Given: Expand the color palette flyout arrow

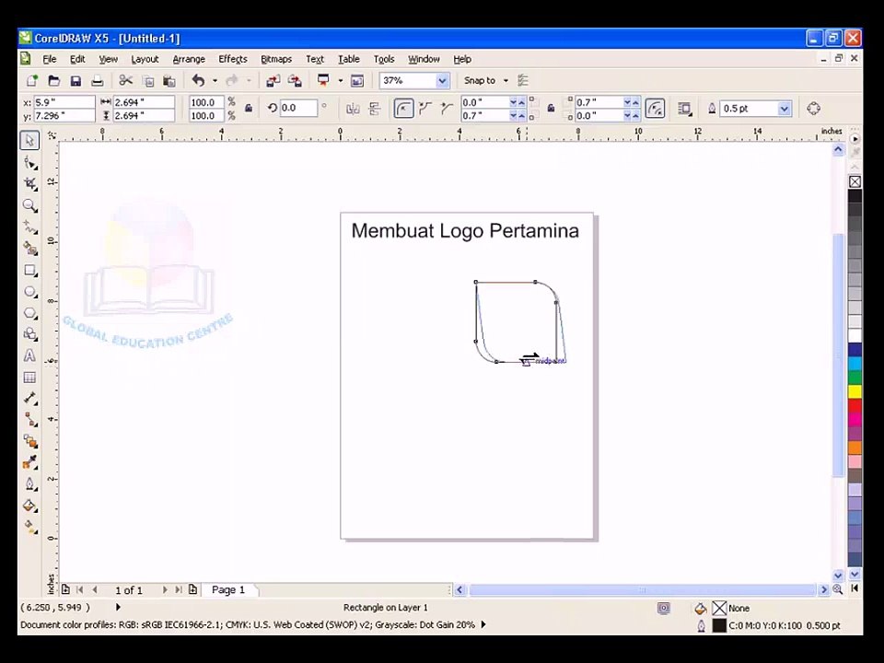Looking at the screenshot, I should (x=855, y=138).
